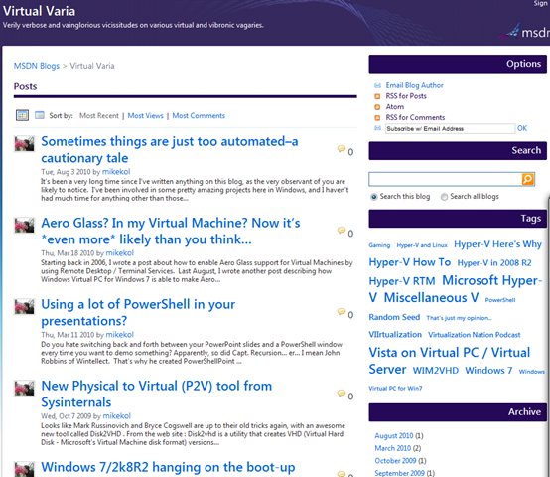
Task: Click comment bubble for the Aero Glass post
Action: point(342,231)
